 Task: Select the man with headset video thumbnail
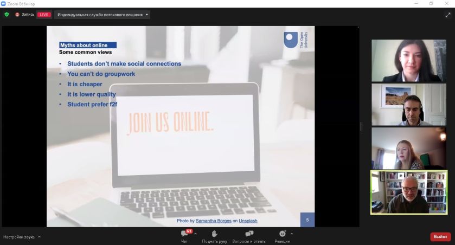coord(409,105)
